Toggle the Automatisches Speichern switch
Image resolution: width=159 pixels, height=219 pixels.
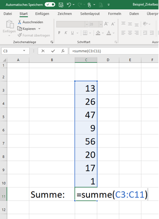coord(50,4)
